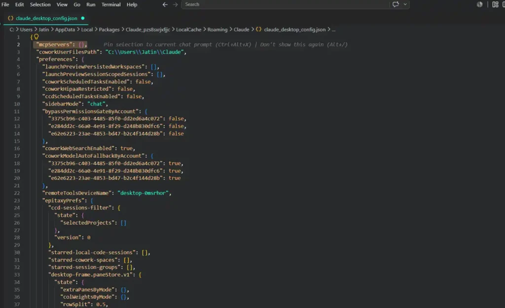
Task: Open the Roaming breadcrumb segment
Action: tap(217, 30)
